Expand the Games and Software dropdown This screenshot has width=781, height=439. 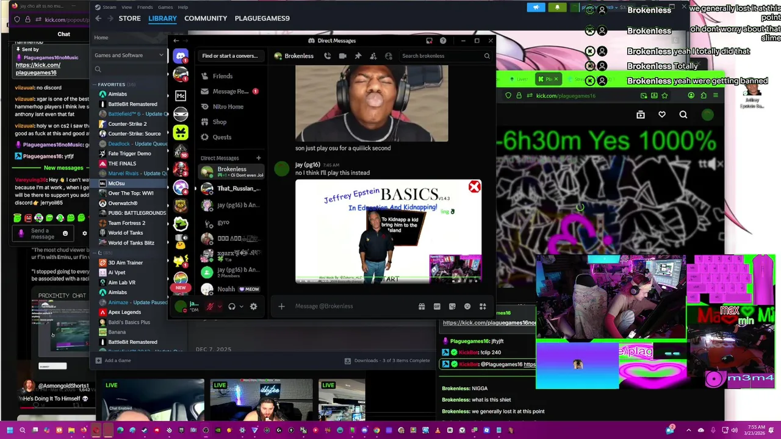tap(161, 55)
